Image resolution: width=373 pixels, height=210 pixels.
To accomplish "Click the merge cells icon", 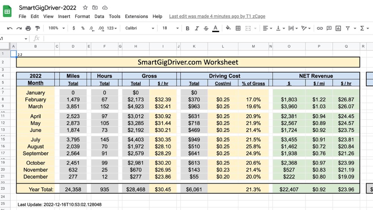I will 248,28.
